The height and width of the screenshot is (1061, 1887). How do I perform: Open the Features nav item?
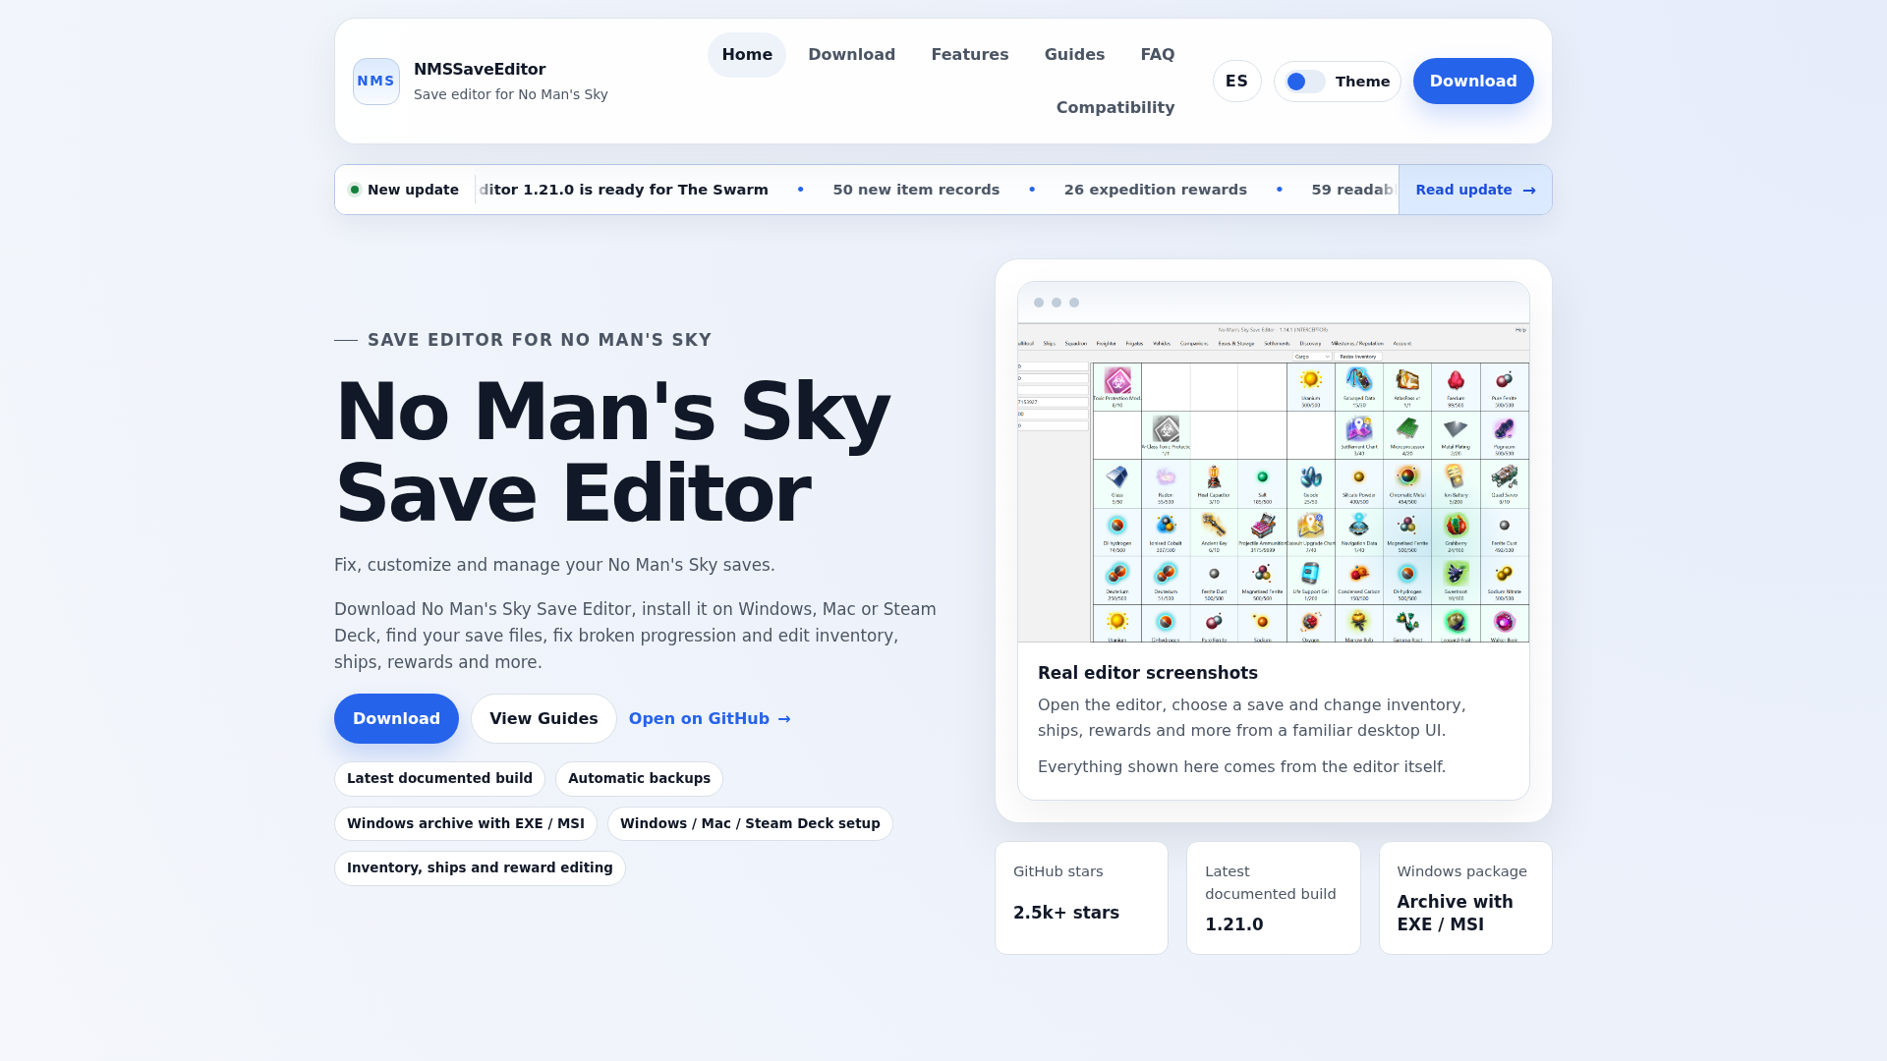pyautogui.click(x=970, y=55)
